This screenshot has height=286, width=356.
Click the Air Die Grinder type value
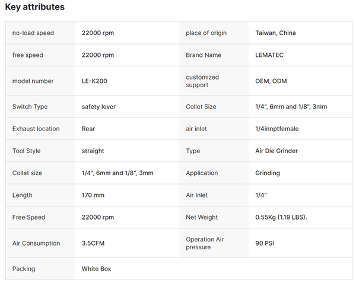click(x=276, y=151)
